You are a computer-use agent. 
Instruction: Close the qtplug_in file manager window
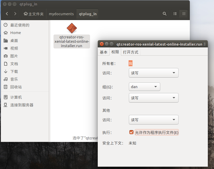5,4
